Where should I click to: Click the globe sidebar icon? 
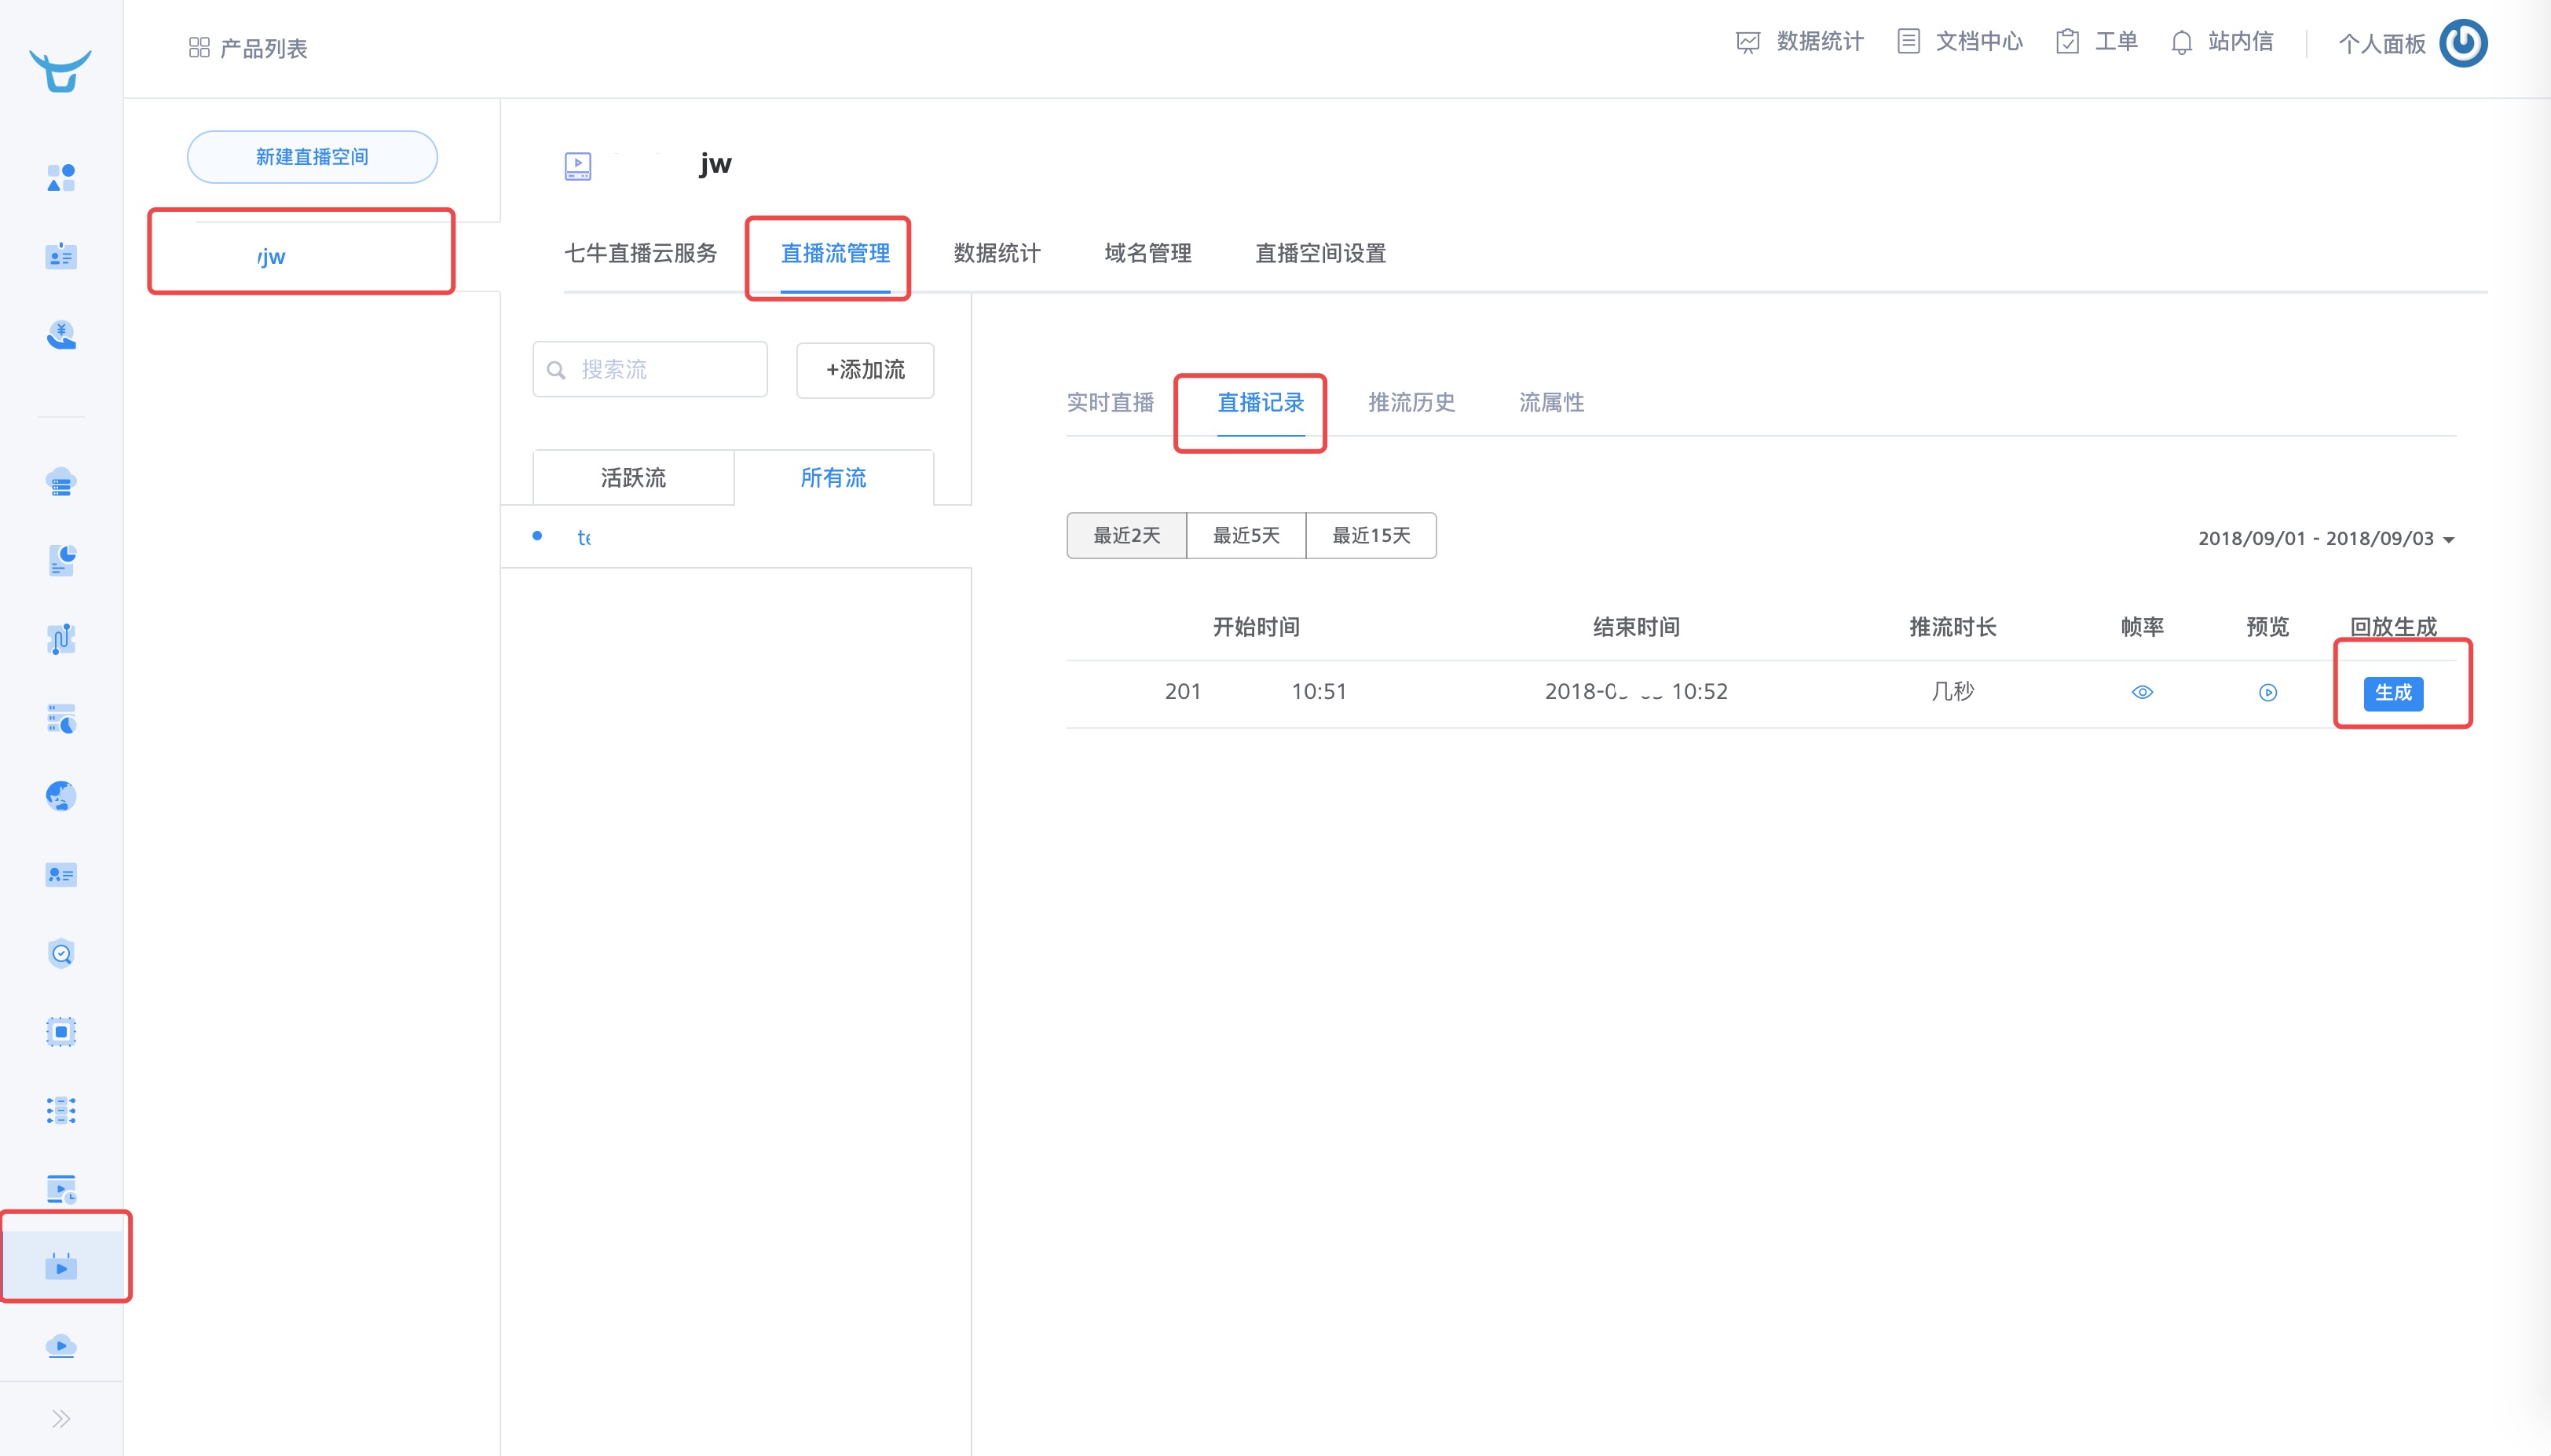[x=61, y=796]
